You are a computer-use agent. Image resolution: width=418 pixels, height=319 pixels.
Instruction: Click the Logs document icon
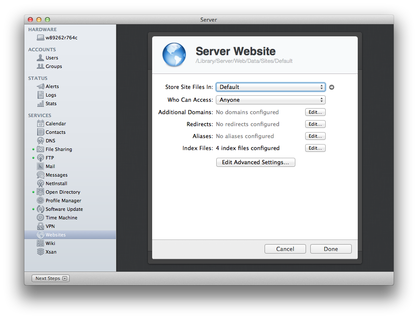[x=41, y=95]
